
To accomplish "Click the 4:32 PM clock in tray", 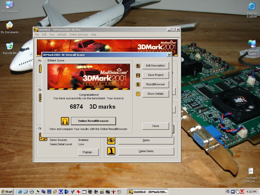I will click(x=251, y=192).
